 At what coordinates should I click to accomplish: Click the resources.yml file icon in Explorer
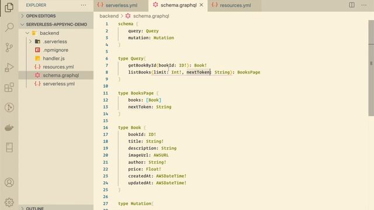37,67
